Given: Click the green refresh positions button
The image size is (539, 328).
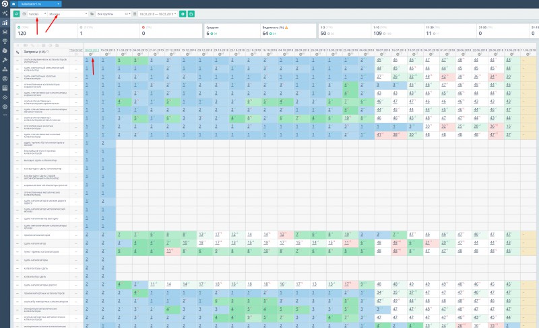Looking at the screenshot, I should tap(16, 13).
